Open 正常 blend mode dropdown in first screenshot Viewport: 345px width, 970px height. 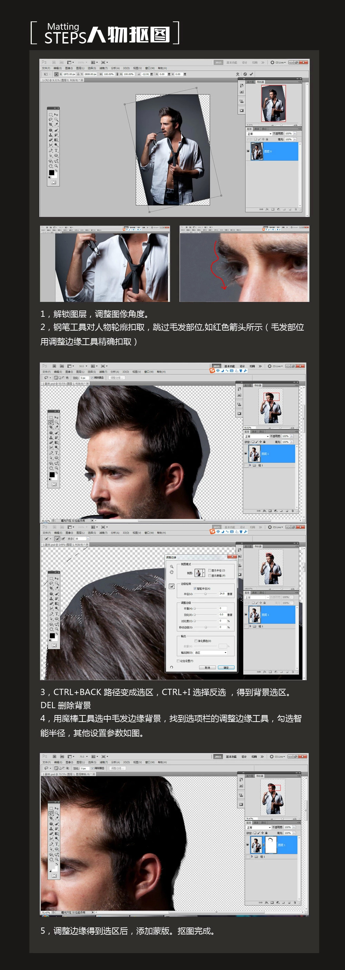pos(259,134)
